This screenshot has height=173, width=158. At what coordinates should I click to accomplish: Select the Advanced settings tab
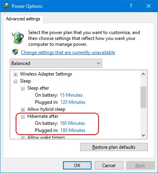pos(23,19)
